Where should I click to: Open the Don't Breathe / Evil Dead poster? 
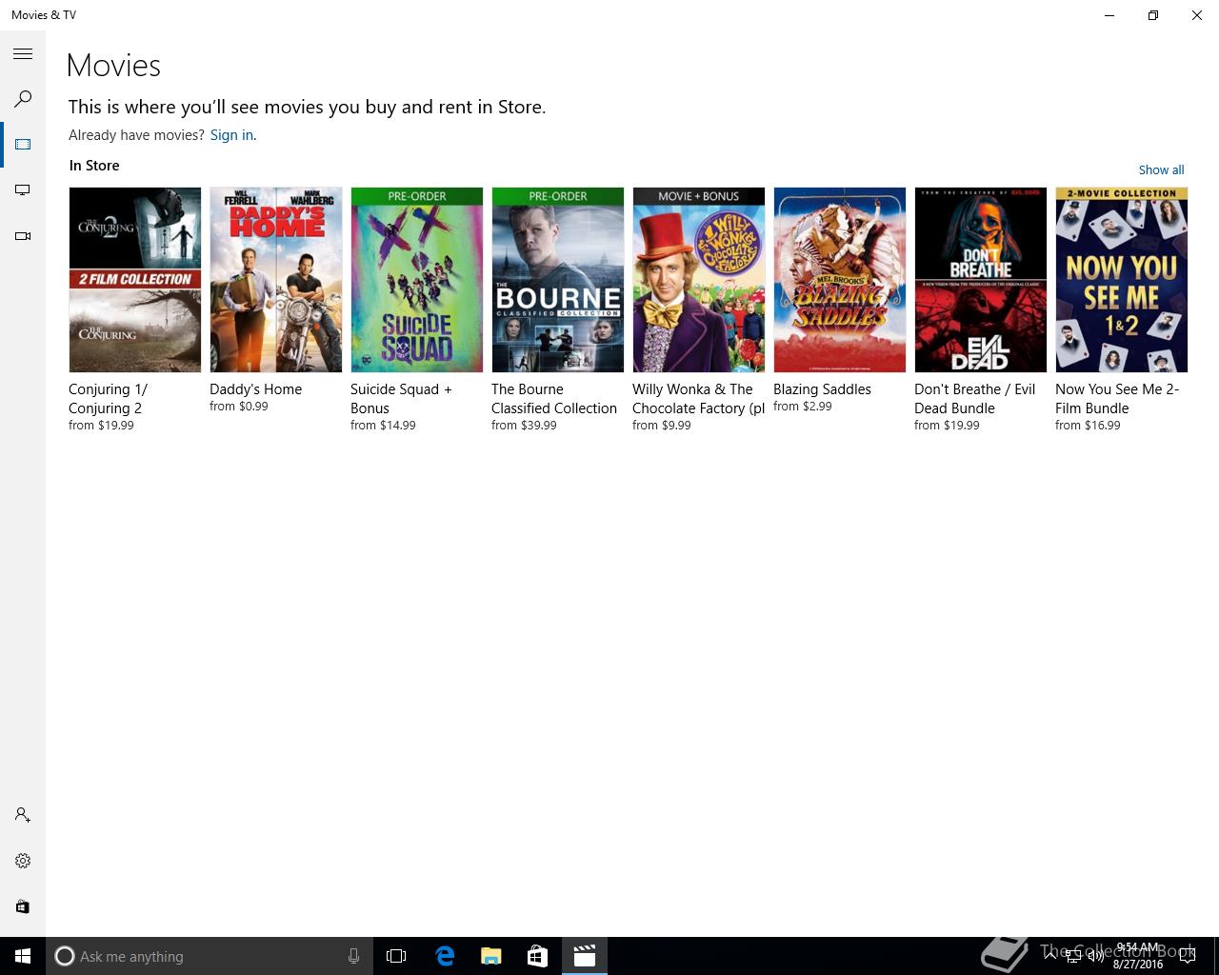click(x=981, y=280)
